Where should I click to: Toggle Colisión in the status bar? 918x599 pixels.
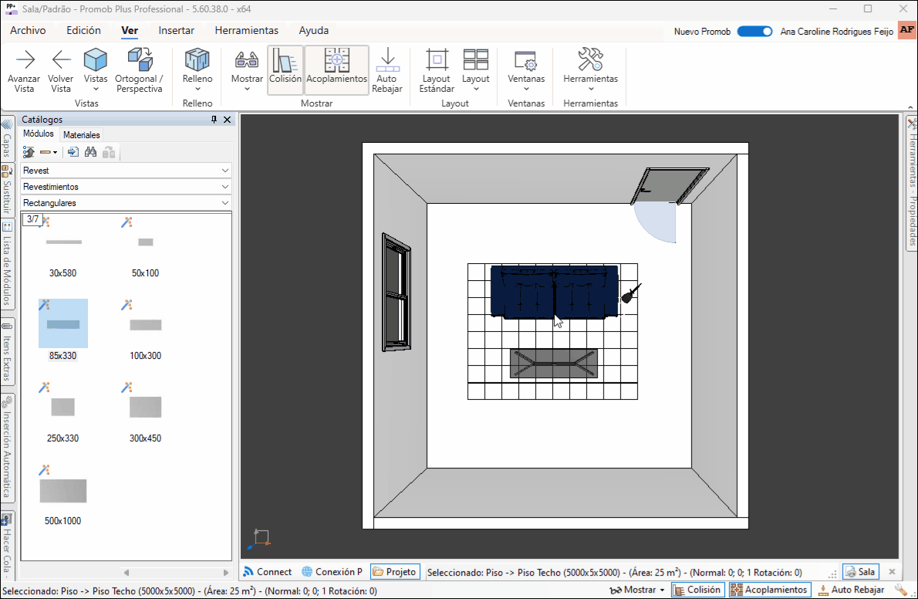click(x=697, y=590)
